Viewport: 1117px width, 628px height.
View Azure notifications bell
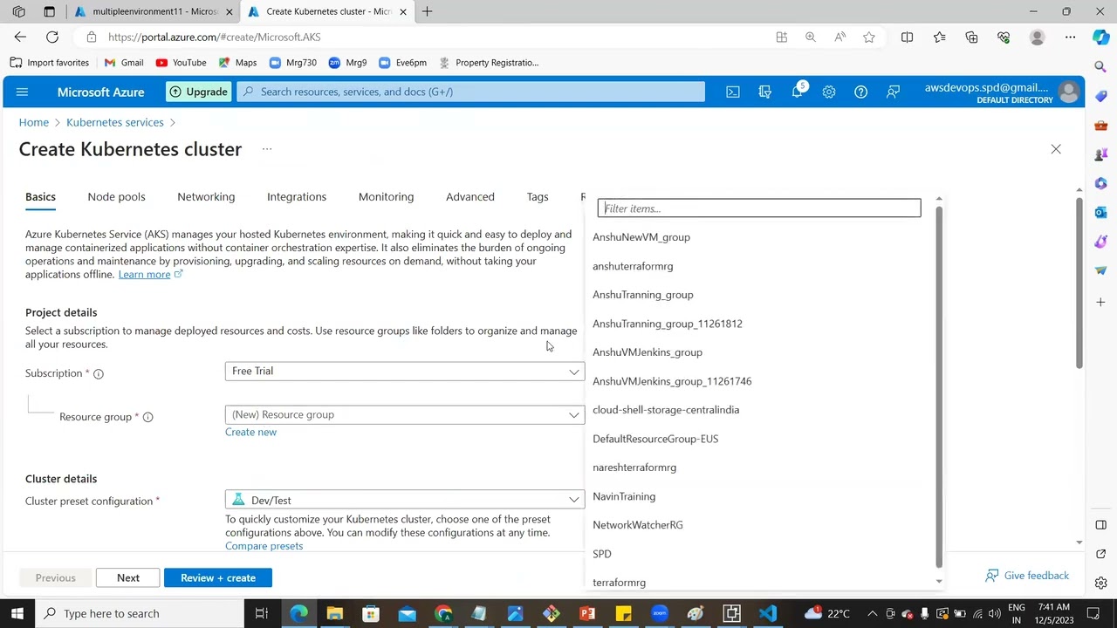pyautogui.click(x=797, y=92)
